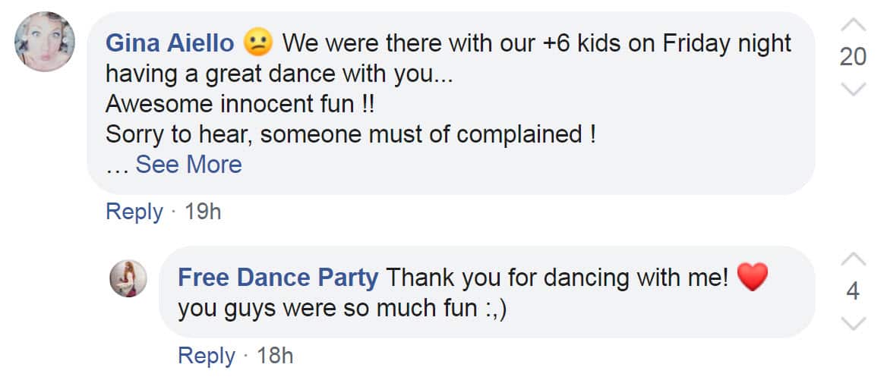Click Gina Aiello's profile picture
The width and height of the screenshot is (887, 380).
point(45,42)
